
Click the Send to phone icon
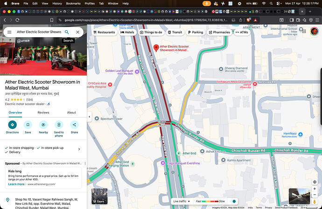click(x=59, y=125)
